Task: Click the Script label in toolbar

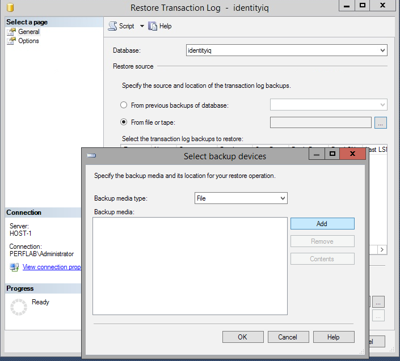Action: (x=127, y=26)
